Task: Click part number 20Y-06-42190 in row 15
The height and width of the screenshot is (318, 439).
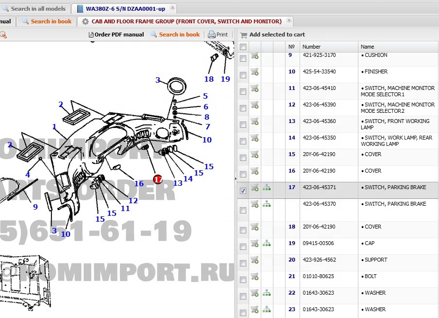Action: [x=319, y=154]
